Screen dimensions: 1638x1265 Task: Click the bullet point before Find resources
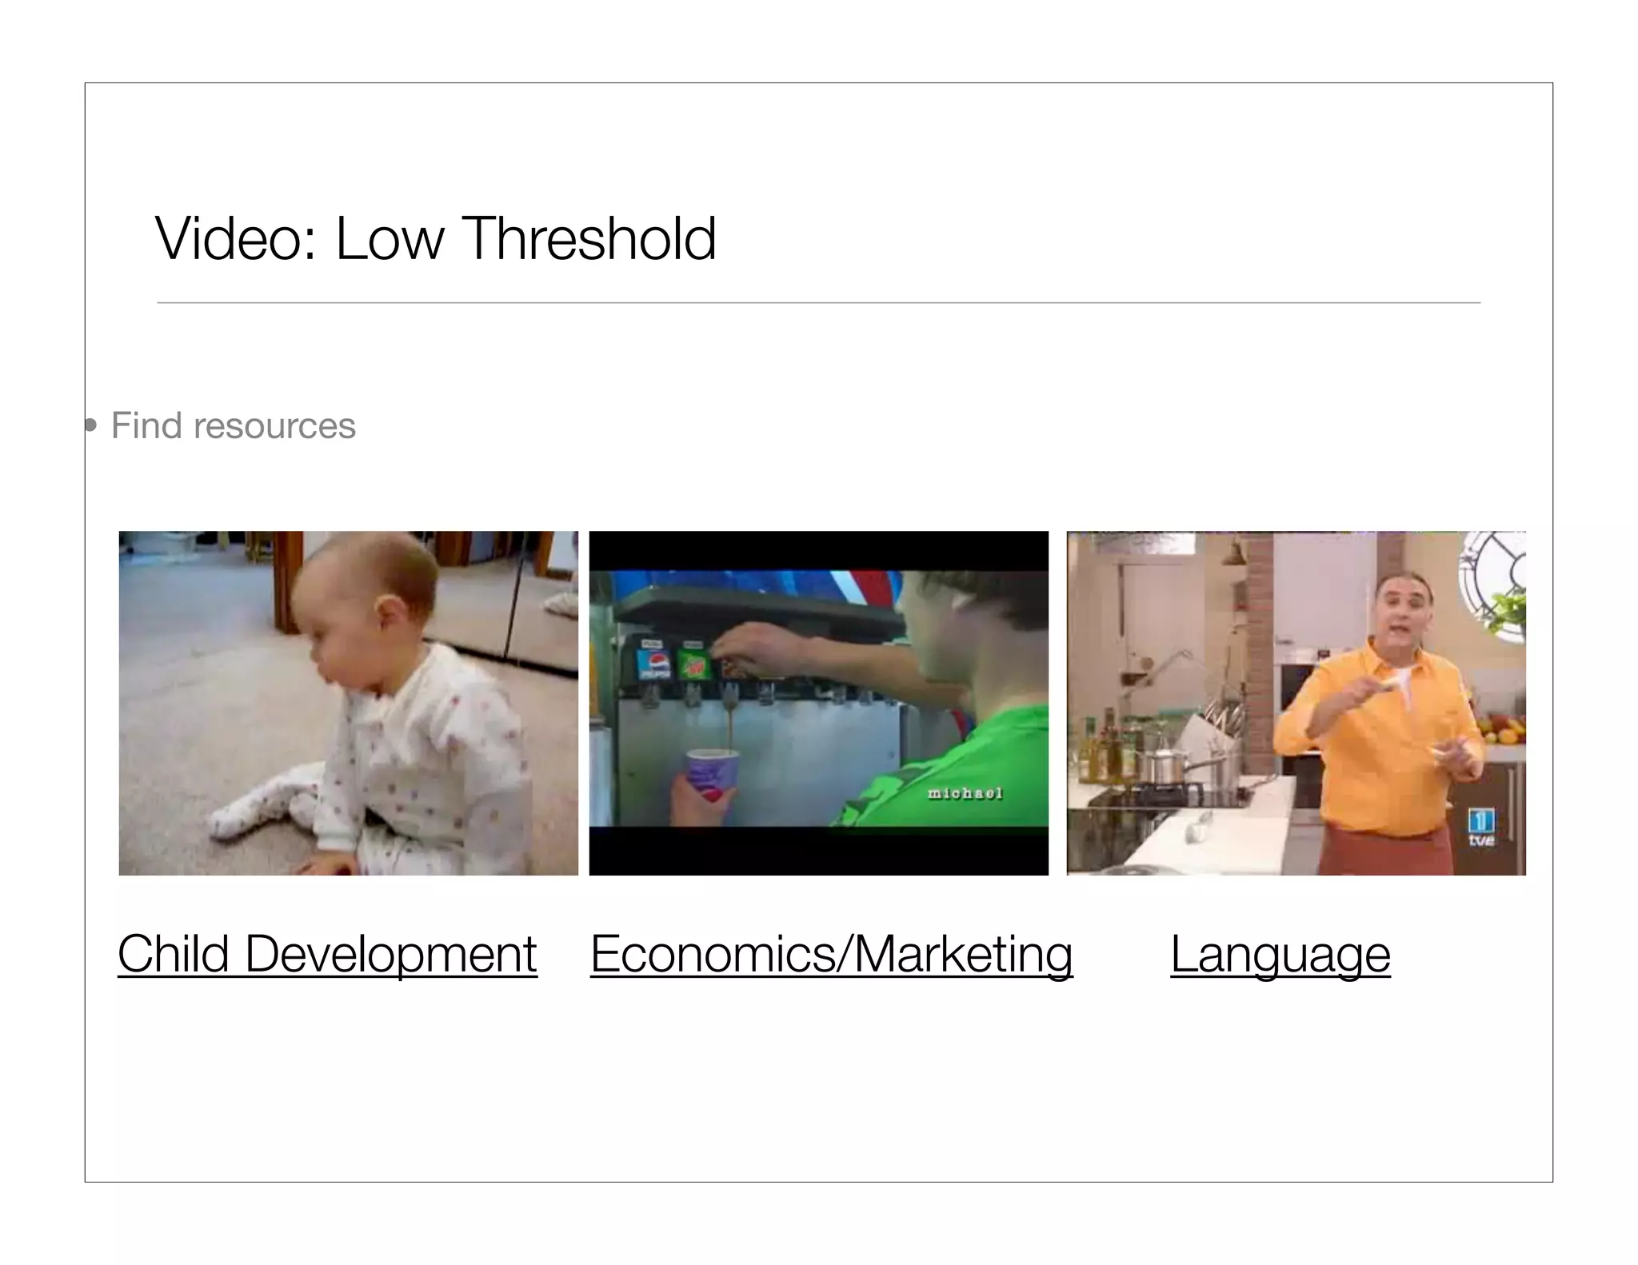pyautogui.click(x=91, y=426)
